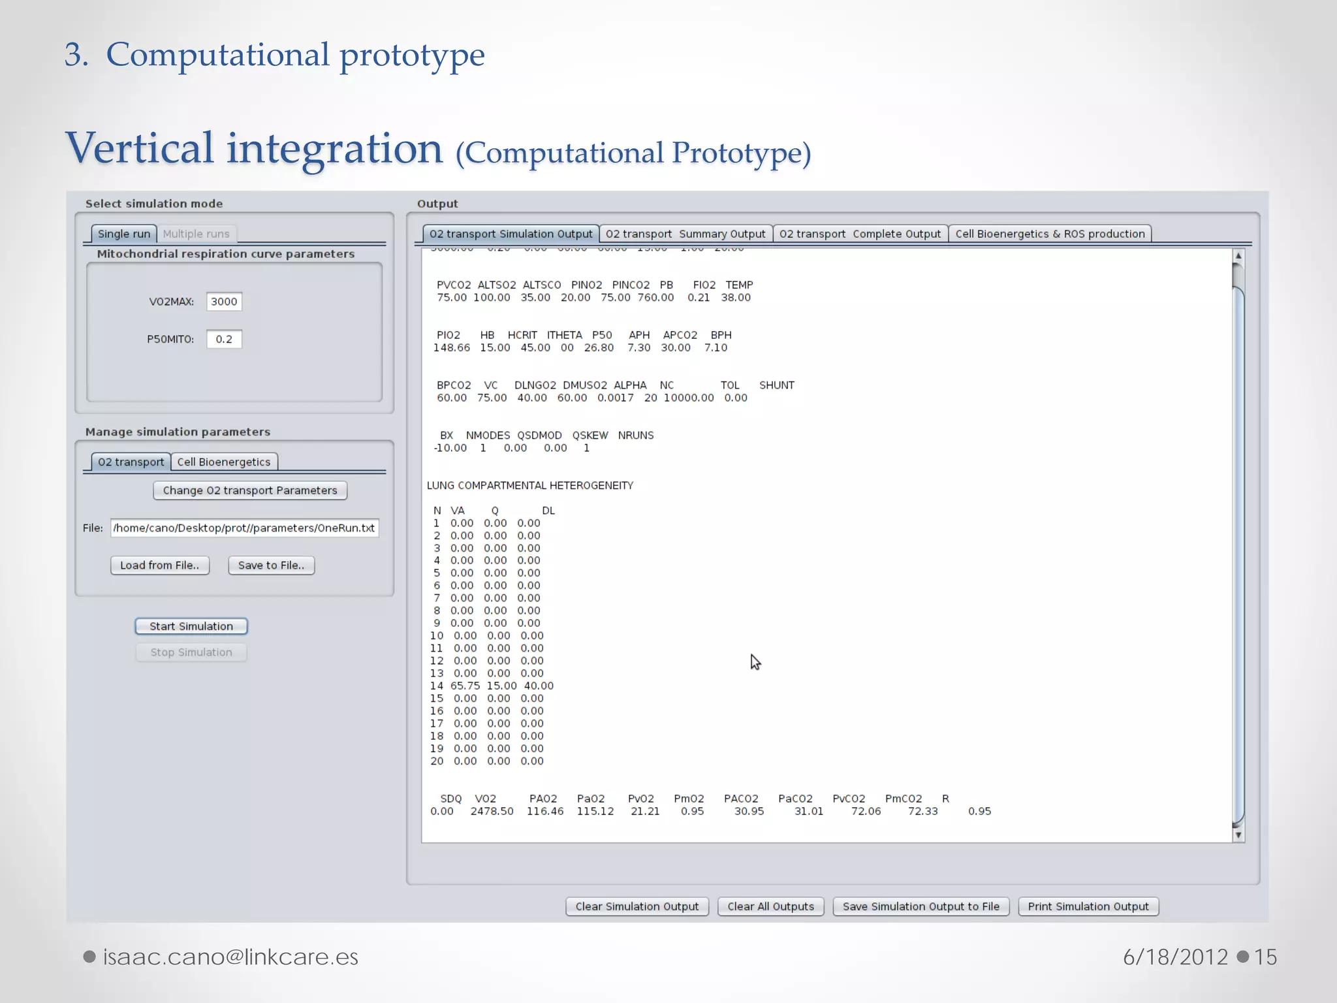Click the parameters File path field
Viewport: 1337px width, 1003px height.
click(245, 528)
